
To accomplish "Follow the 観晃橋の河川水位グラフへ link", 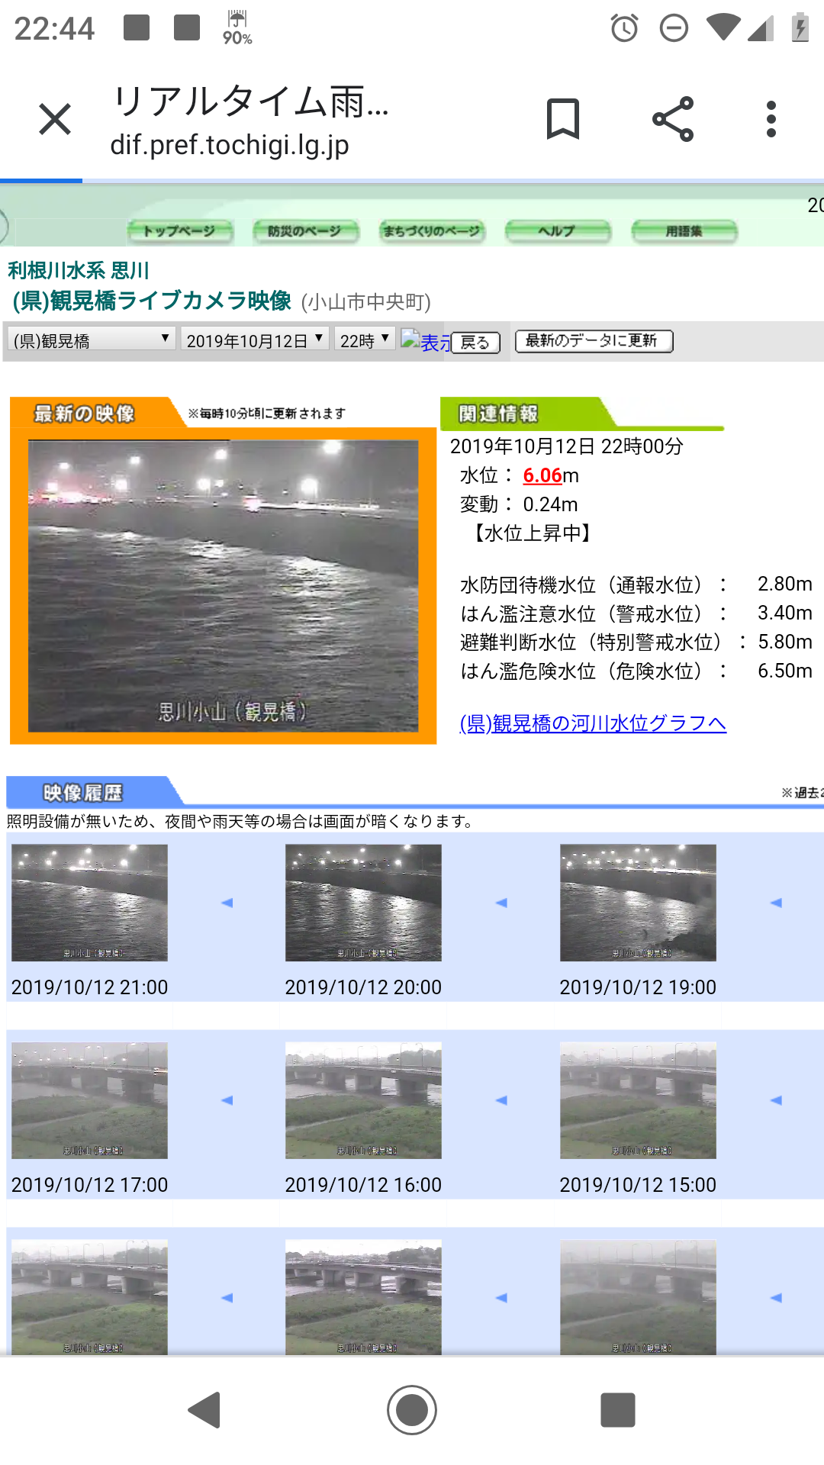I will [592, 723].
